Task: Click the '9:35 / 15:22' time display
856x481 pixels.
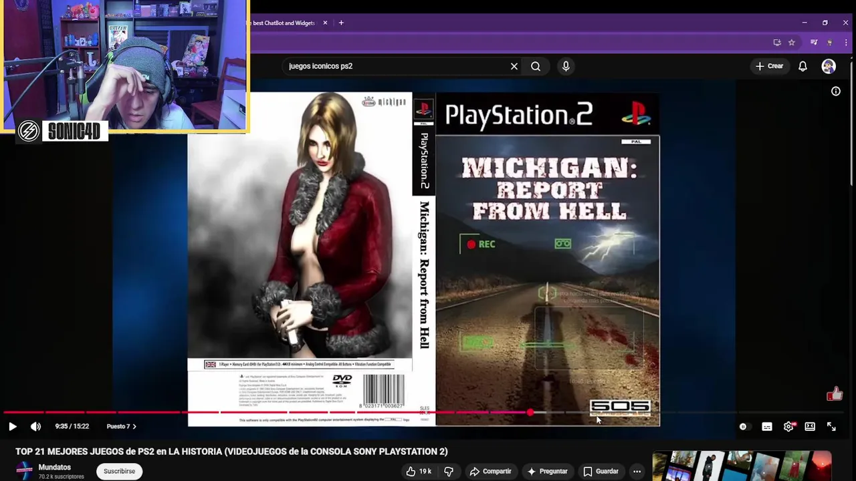Action: coord(72,426)
